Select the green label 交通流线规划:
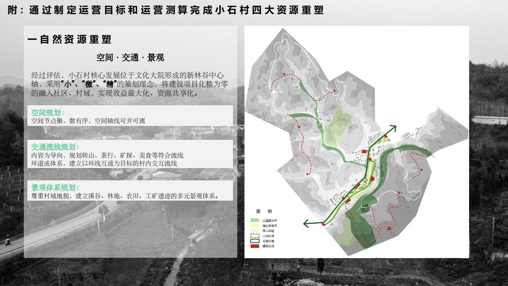Screen dimensions: 508x286 [x=55, y=147]
